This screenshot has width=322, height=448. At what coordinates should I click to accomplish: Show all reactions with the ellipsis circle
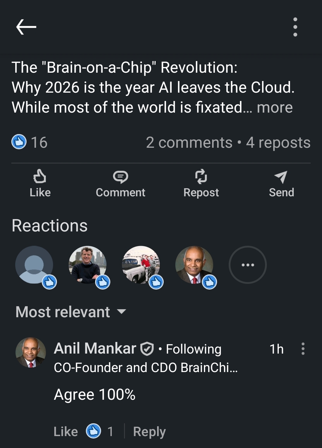click(247, 265)
